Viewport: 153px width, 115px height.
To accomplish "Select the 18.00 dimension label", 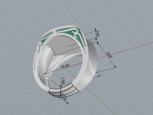I will tap(65, 66).
